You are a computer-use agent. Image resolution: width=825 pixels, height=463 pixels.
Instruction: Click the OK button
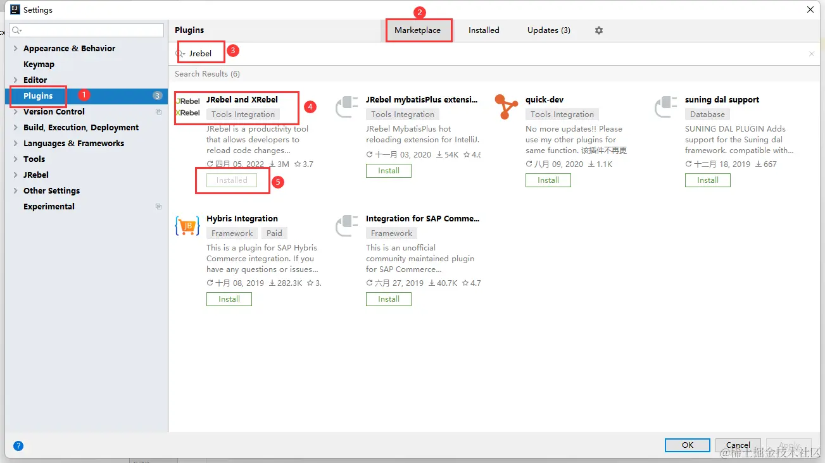click(688, 445)
